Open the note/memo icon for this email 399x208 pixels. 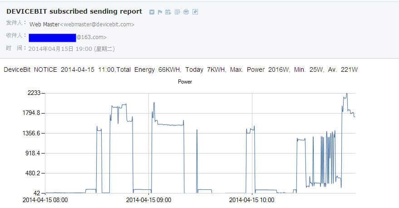(x=177, y=12)
